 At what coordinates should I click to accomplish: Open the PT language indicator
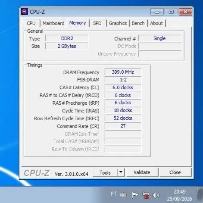point(114,194)
